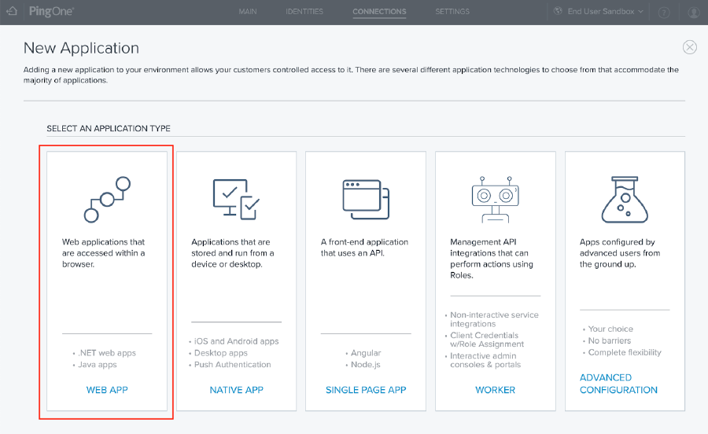The width and height of the screenshot is (708, 434).
Task: Click the Web App connected-nodes icon
Action: [107, 199]
